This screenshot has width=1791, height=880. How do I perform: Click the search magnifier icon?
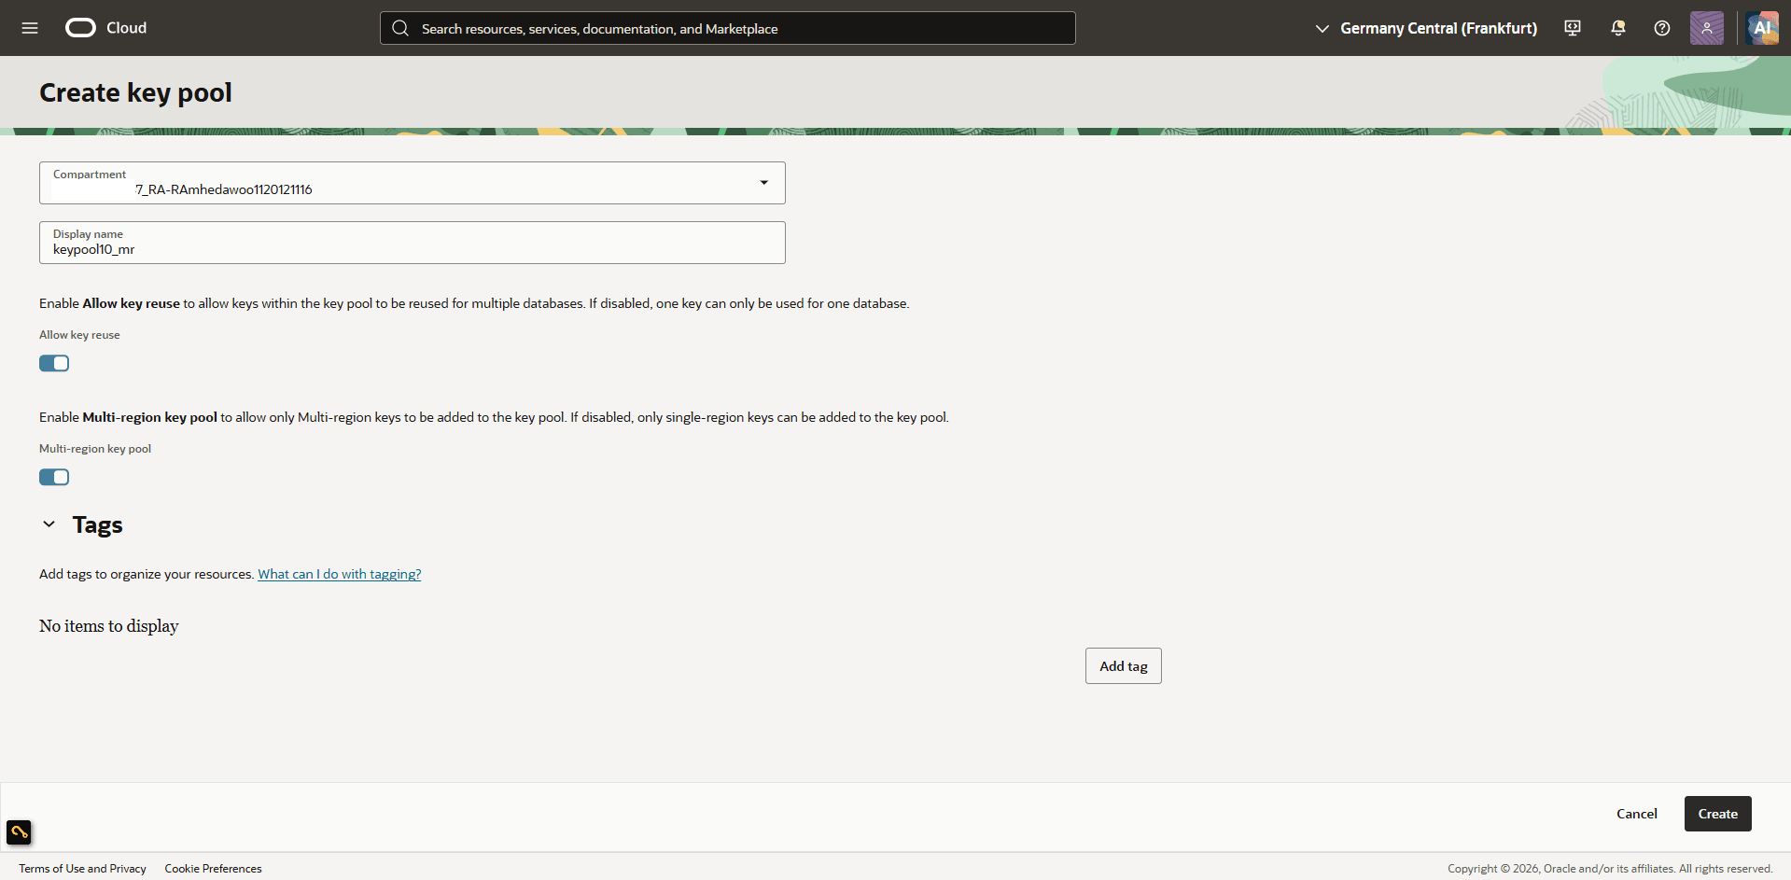click(400, 28)
